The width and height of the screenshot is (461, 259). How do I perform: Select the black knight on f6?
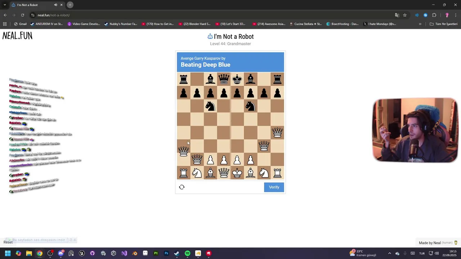250,106
